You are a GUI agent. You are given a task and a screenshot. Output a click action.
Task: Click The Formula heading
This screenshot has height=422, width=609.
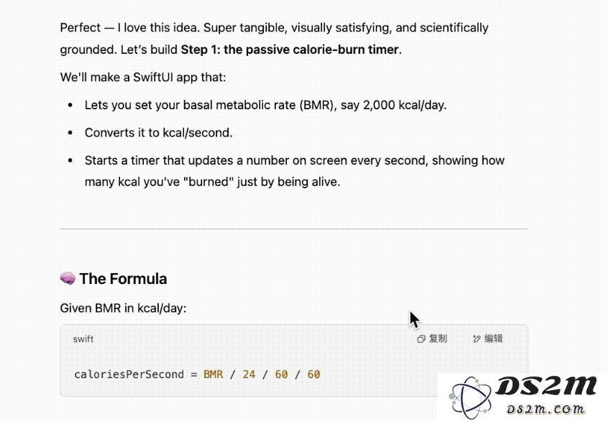coord(123,279)
